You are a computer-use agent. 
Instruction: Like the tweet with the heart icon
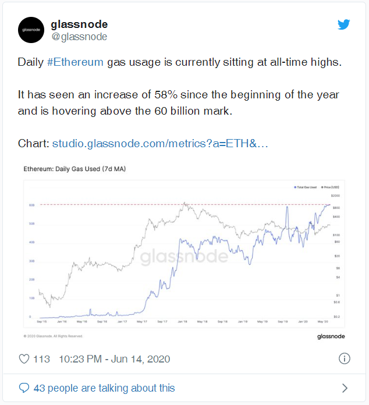pos(24,358)
